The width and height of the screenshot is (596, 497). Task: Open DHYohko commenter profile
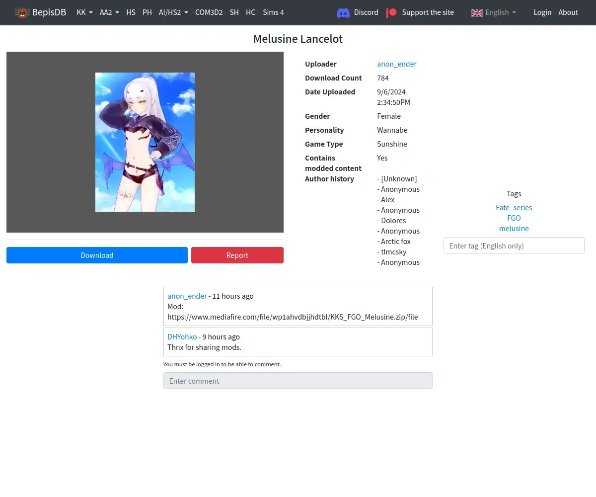[182, 336]
